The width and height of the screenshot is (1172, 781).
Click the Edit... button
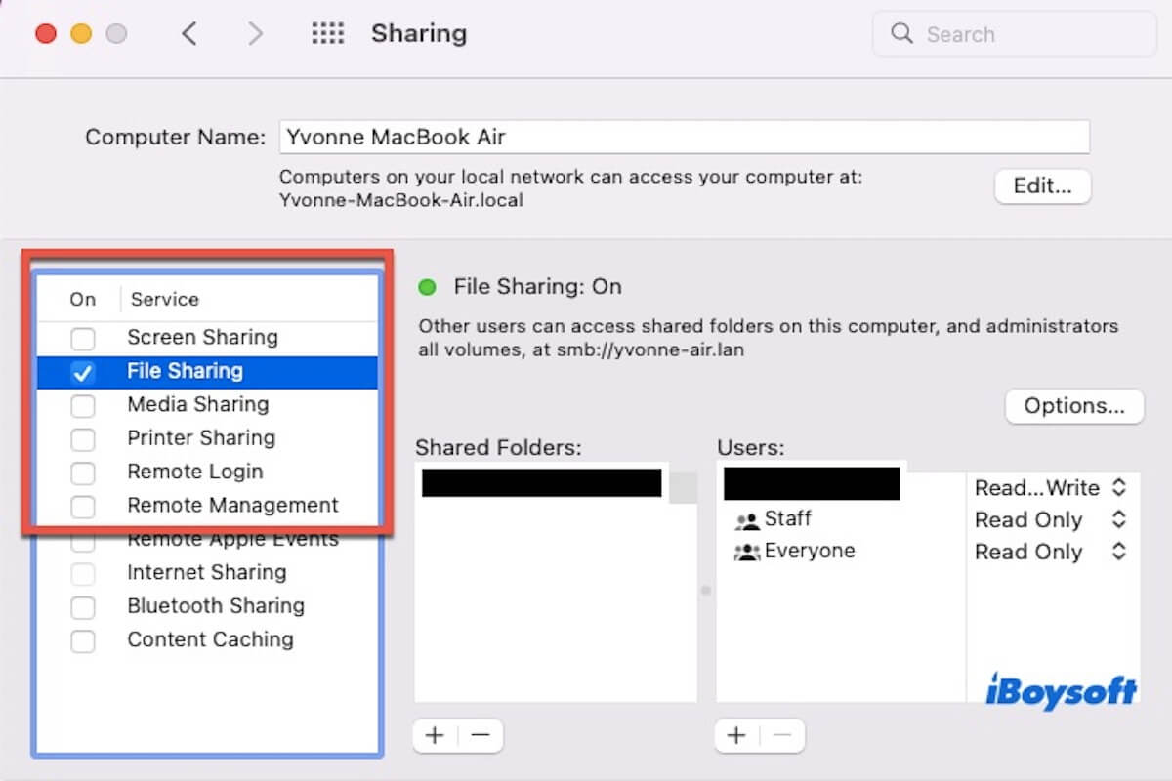point(1042,185)
